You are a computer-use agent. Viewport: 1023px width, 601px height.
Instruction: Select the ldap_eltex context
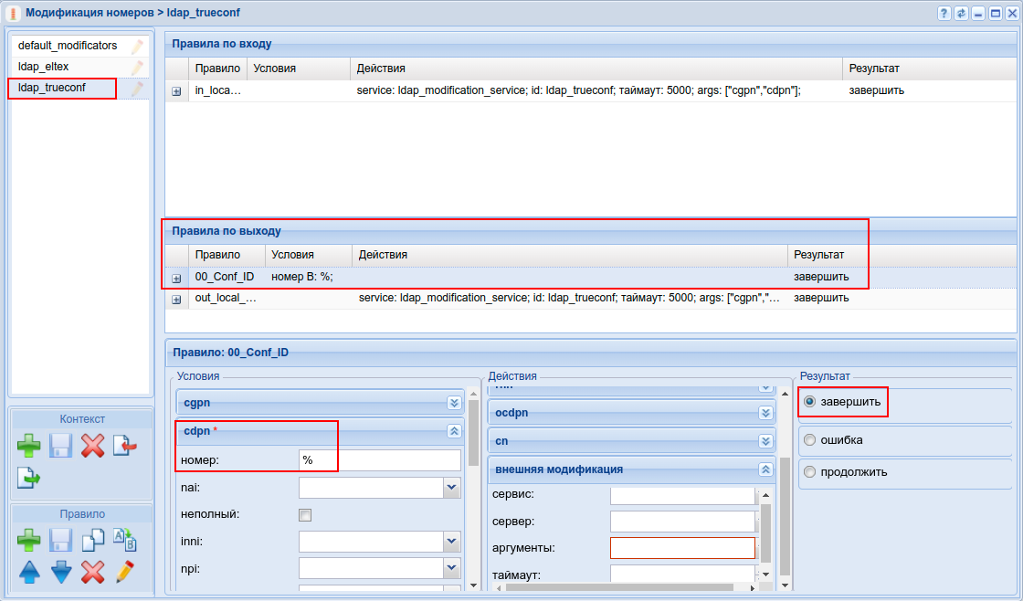[44, 67]
